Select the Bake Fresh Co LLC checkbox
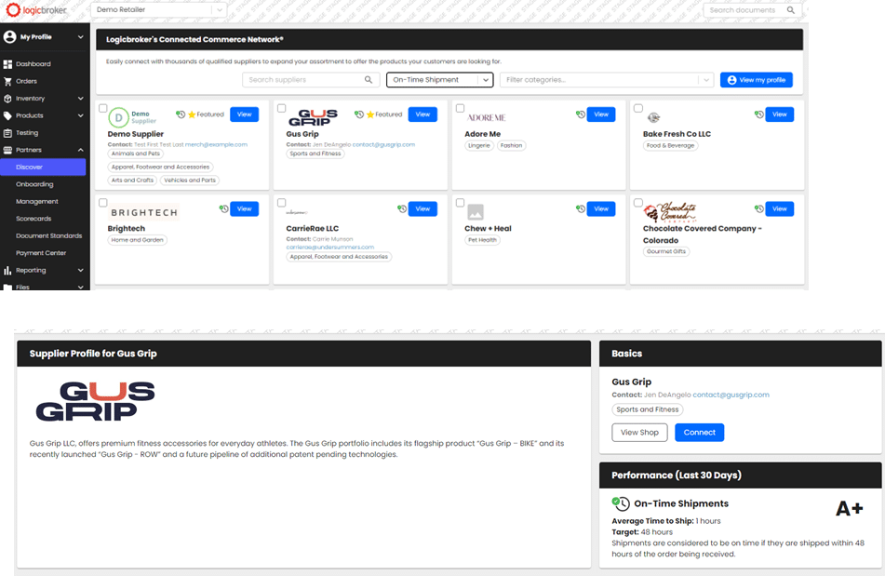The height and width of the screenshot is (576, 885). 638,108
